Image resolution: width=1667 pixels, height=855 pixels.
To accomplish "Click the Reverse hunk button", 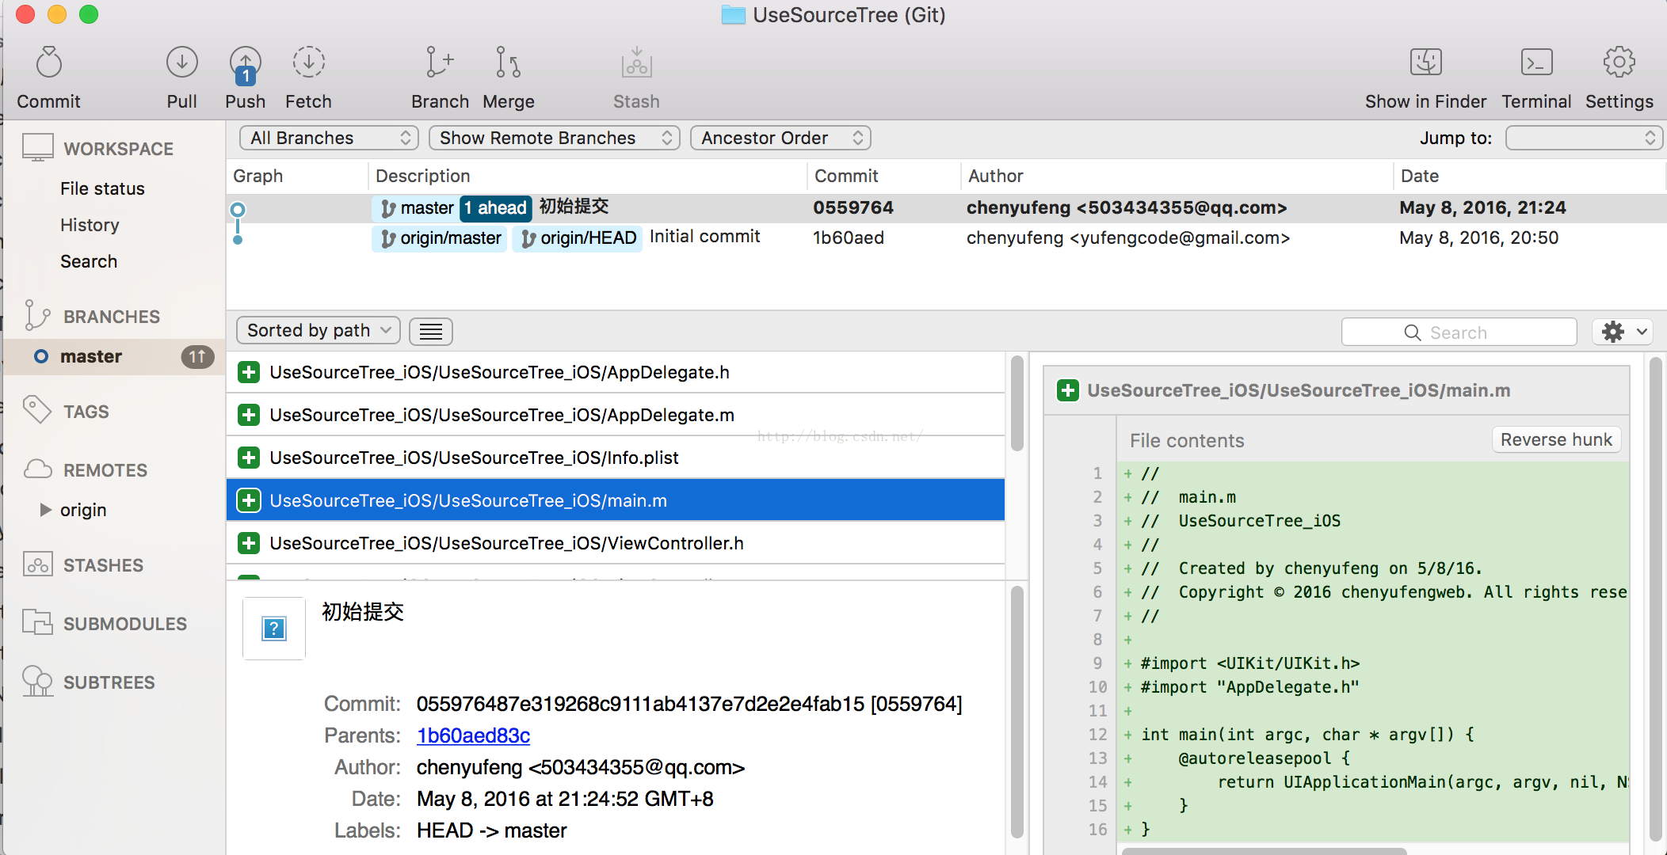I will pyautogui.click(x=1555, y=439).
